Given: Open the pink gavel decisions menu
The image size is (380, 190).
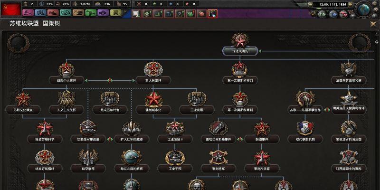Looking at the screenshot, I should point(28,13).
